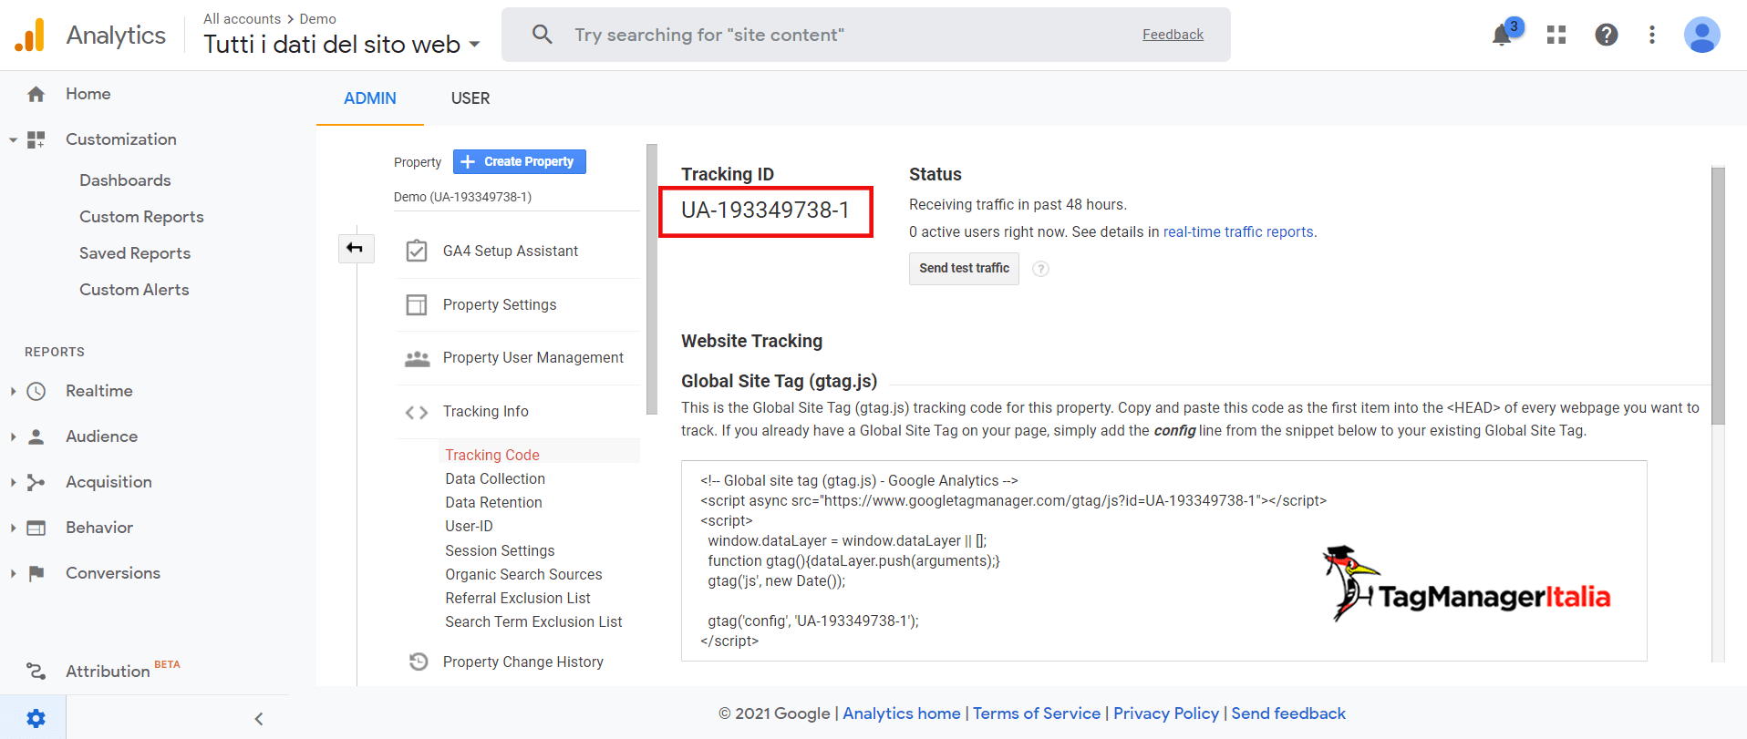The height and width of the screenshot is (739, 1747).
Task: Click the UA-193349738-1 tracking ID value
Action: pos(765,210)
